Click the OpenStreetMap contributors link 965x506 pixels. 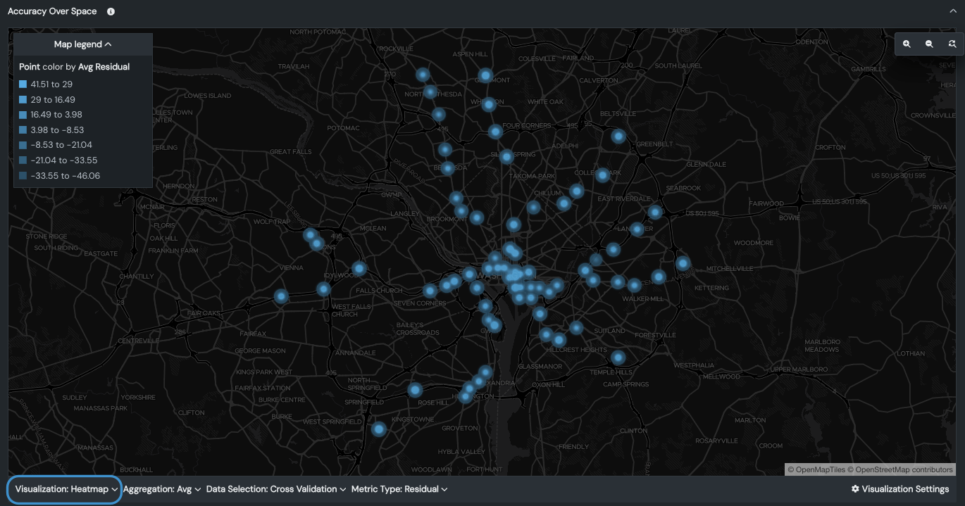[x=904, y=469]
